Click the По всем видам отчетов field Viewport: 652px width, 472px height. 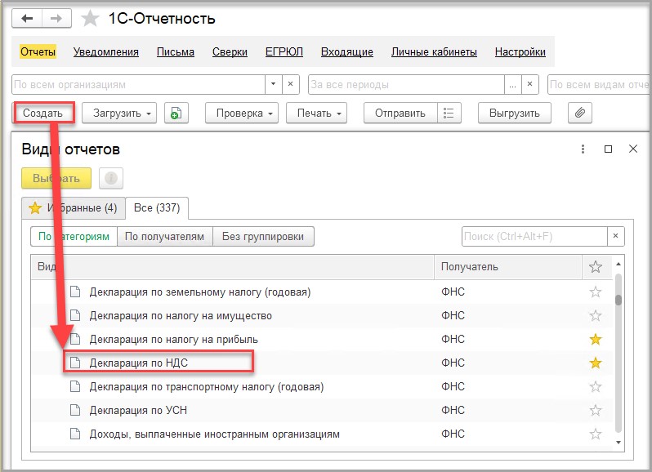(599, 84)
